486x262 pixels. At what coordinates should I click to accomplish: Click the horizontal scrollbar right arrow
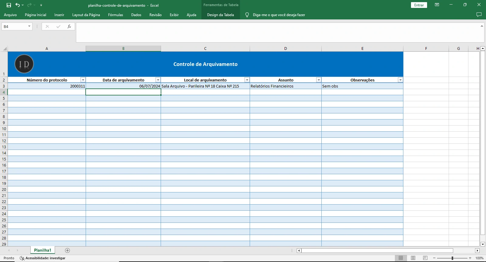[x=477, y=250]
